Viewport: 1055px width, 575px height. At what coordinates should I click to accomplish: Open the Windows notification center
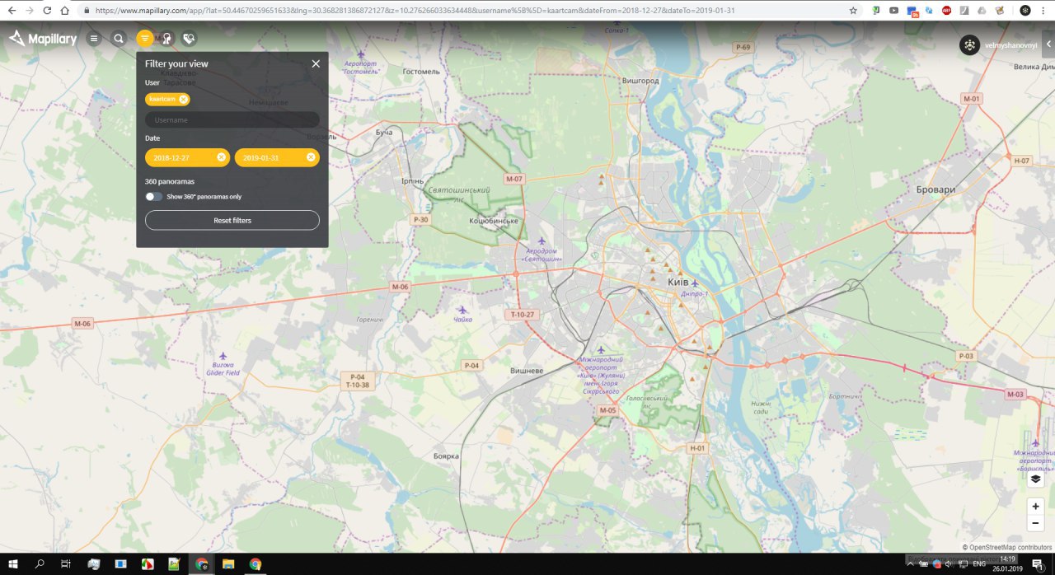[1037, 564]
